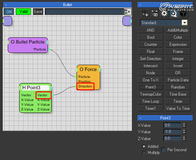The width and height of the screenshot is (196, 160).
Task: Click the Timer helper button
Action: click(x=178, y=101)
